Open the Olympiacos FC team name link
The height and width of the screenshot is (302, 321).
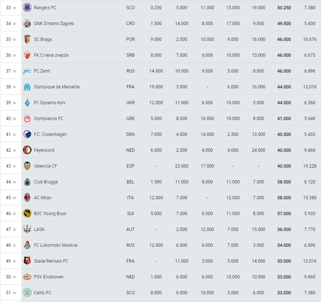pos(49,119)
